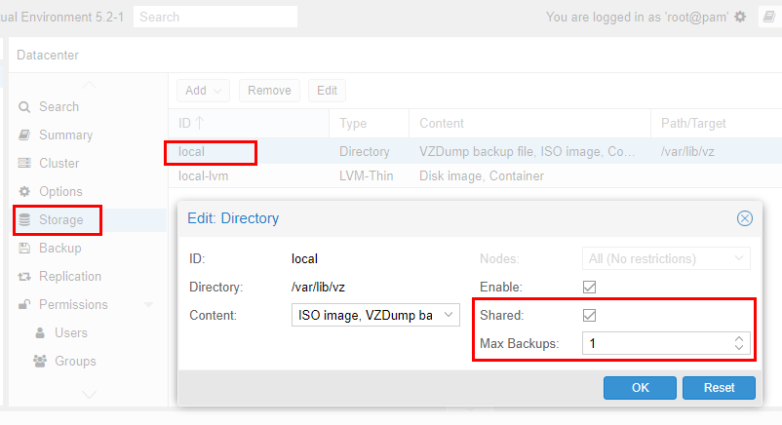
Task: Toggle the Enable checkbox
Action: 589,287
